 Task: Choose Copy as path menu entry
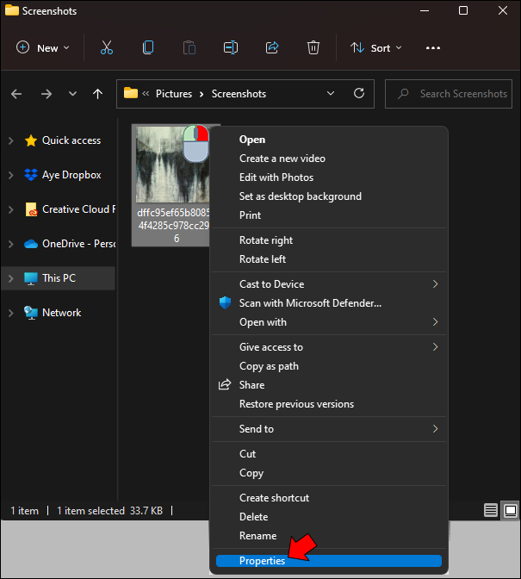pos(269,366)
